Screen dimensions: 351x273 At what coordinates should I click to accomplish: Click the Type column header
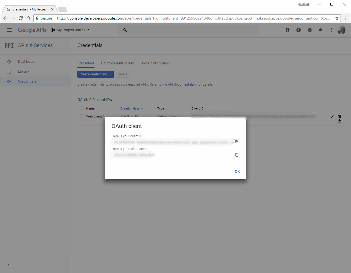(161, 108)
